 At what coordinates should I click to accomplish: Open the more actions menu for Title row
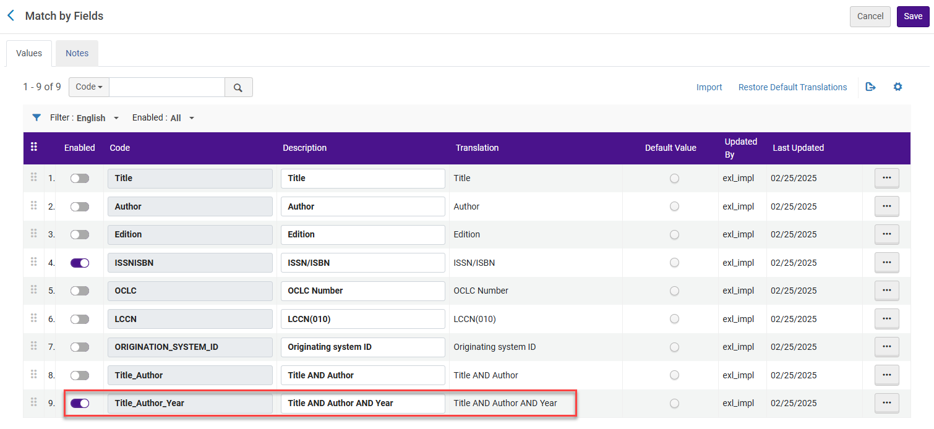(x=886, y=178)
